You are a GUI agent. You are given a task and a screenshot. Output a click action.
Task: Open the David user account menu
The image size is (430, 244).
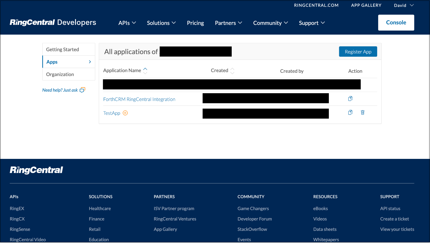[x=404, y=5]
